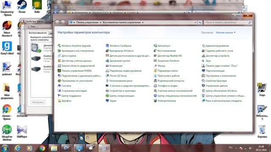
Task: Open the Родительский контроль link
Action: pyautogui.click(x=171, y=81)
